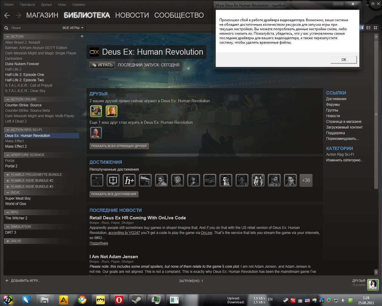Select Counter-Strike: Source

[x=23, y=105]
